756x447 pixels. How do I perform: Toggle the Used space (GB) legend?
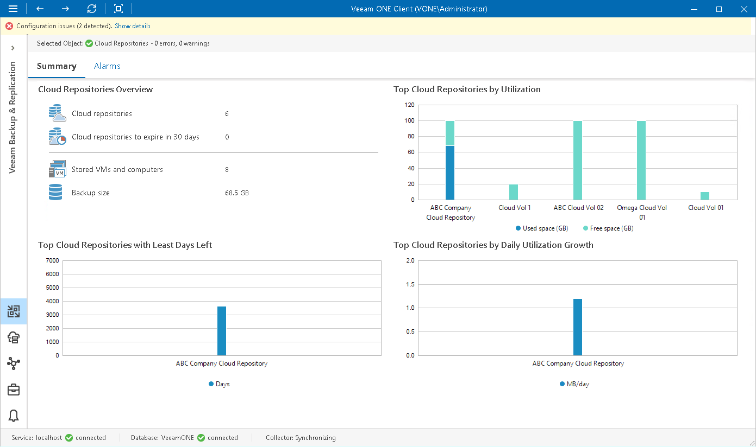tap(541, 228)
